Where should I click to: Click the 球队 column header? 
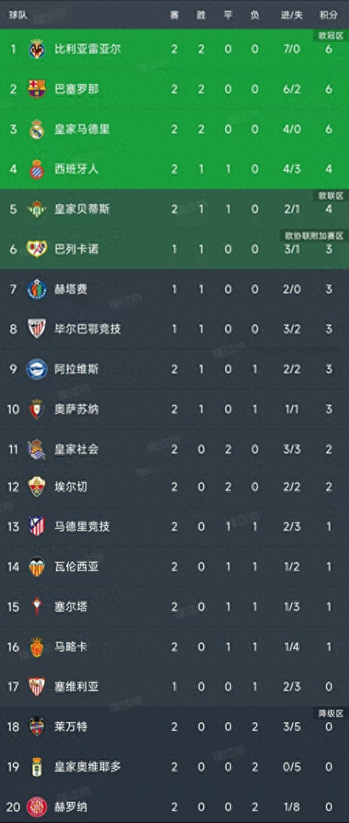click(18, 15)
